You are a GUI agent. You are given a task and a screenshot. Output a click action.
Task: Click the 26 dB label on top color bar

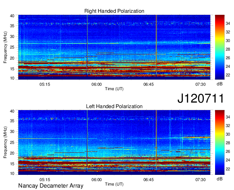coord(228,58)
